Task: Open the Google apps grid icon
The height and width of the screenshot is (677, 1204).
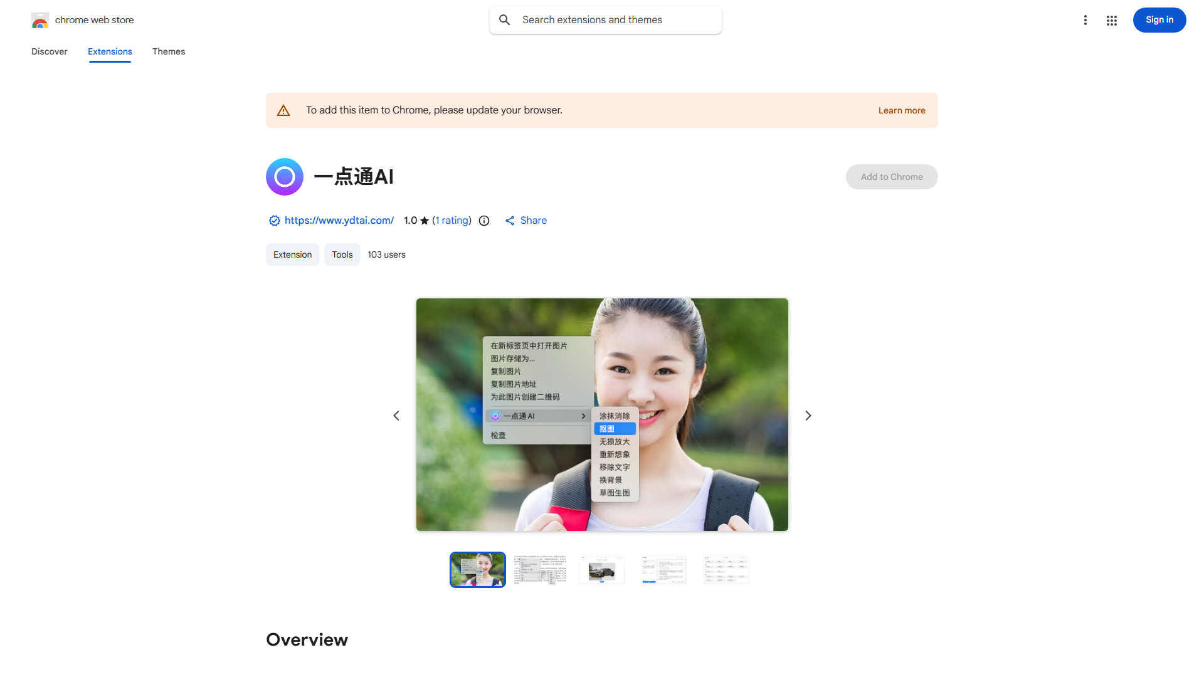Action: pyautogui.click(x=1111, y=20)
